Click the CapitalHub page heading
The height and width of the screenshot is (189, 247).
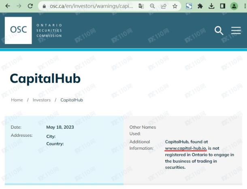coord(45,79)
